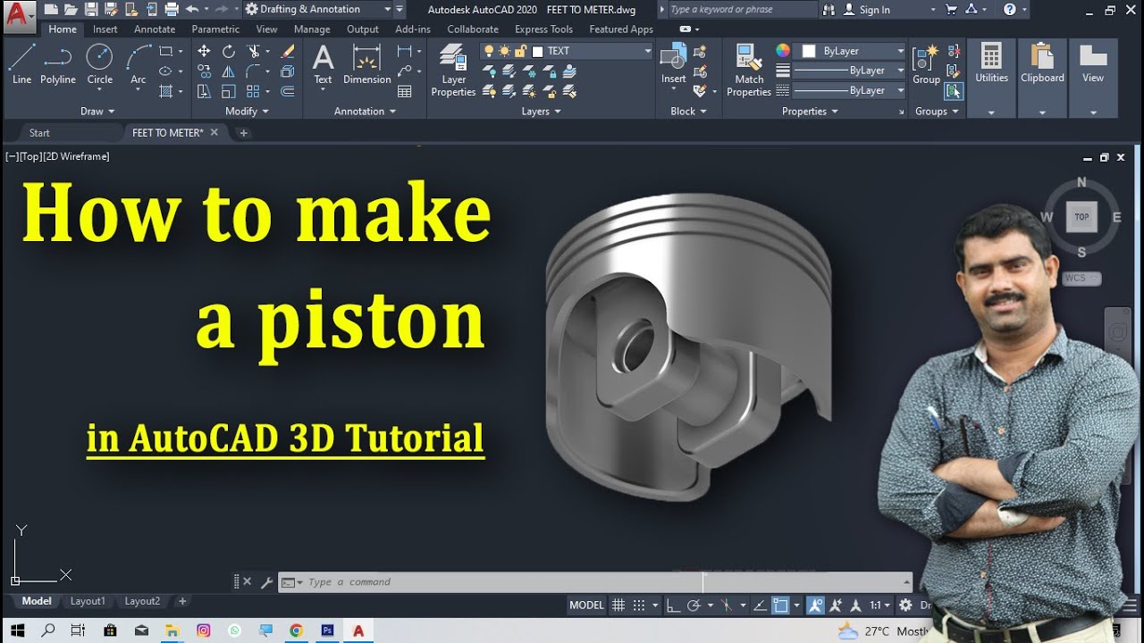This screenshot has width=1144, height=643.
Task: Toggle polar tracking
Action: [694, 605]
